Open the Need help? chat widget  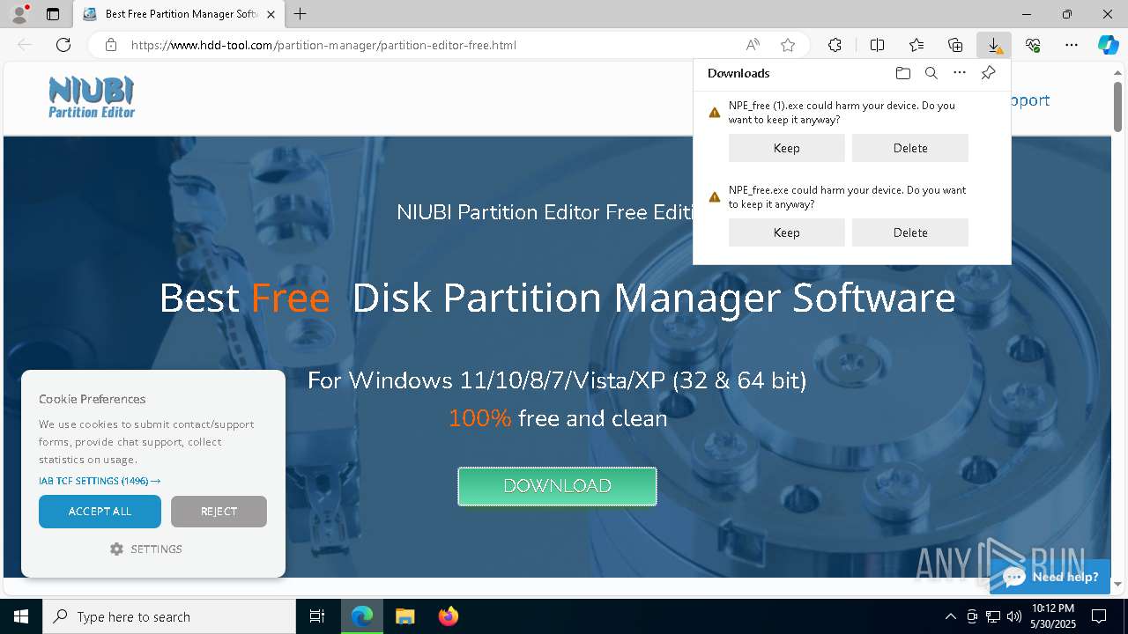(x=1050, y=577)
